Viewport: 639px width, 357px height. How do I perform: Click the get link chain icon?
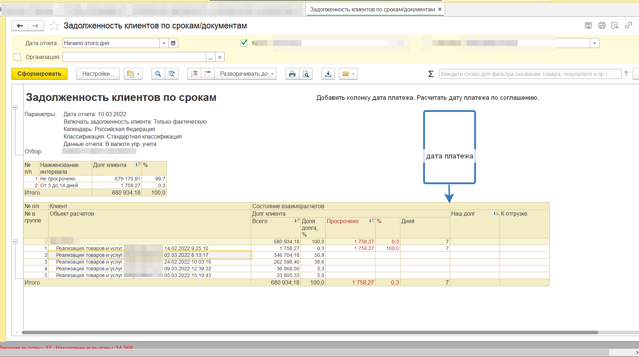coord(628,25)
